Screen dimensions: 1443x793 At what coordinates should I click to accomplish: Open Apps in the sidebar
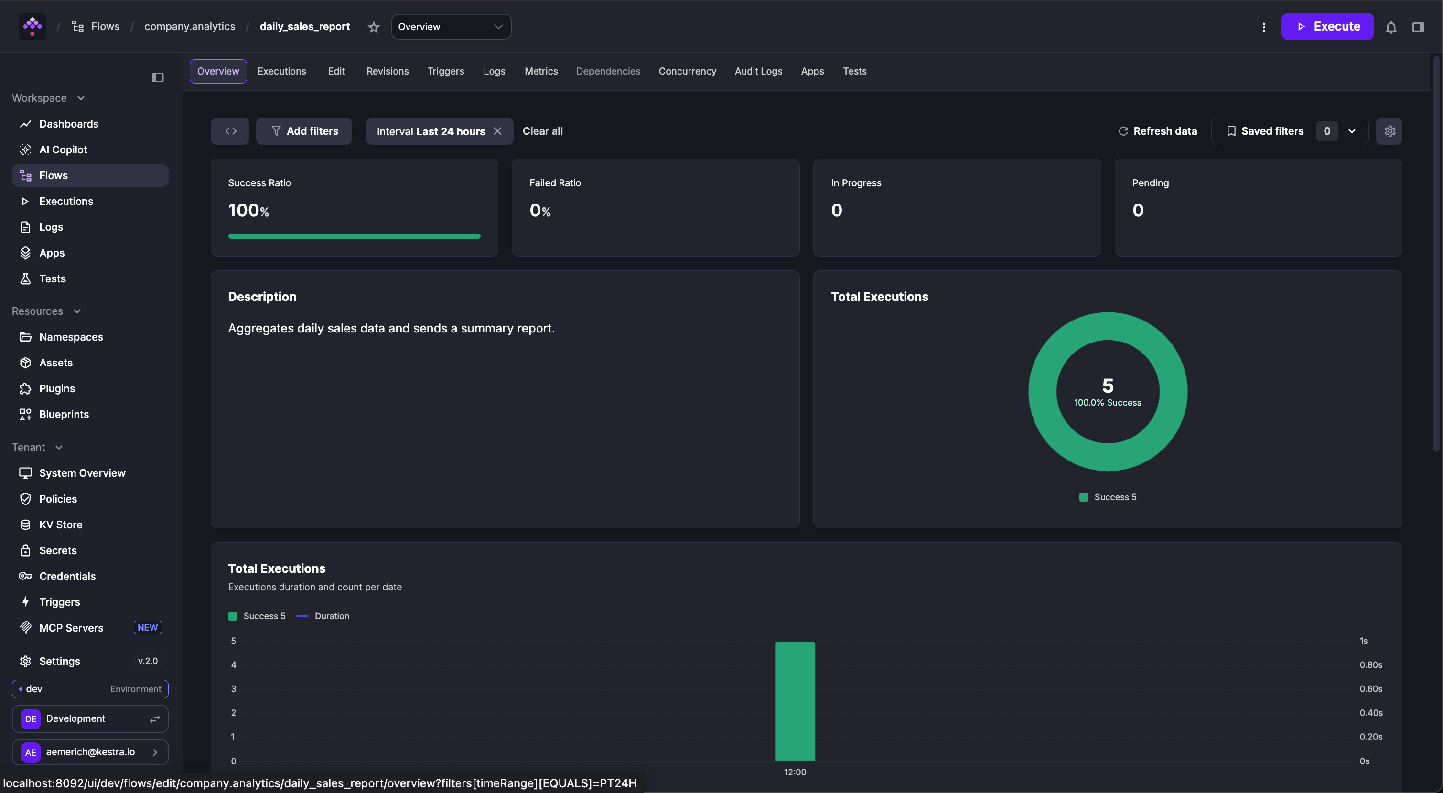coord(90,253)
